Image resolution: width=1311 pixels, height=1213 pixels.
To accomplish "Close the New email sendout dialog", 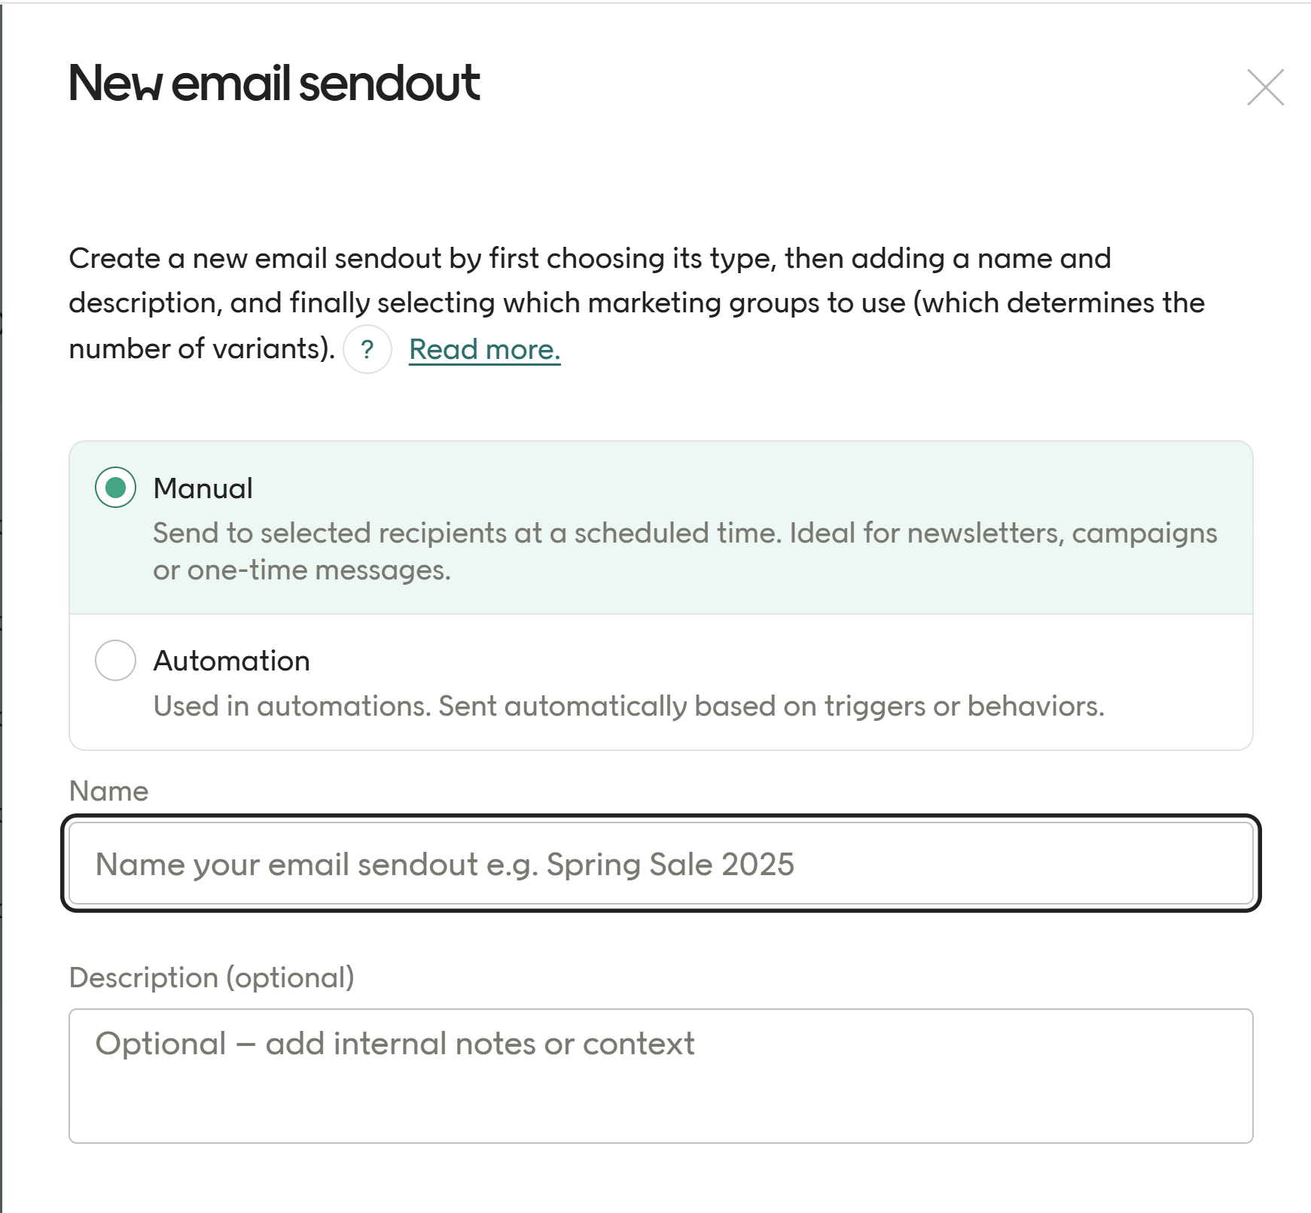I will pos(1266,87).
